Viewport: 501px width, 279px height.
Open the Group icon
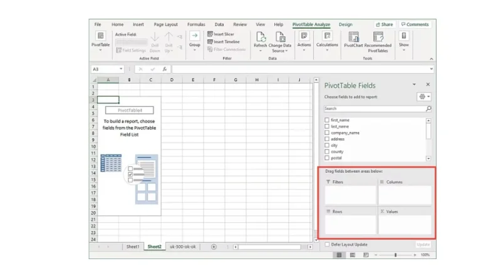pyautogui.click(x=194, y=36)
